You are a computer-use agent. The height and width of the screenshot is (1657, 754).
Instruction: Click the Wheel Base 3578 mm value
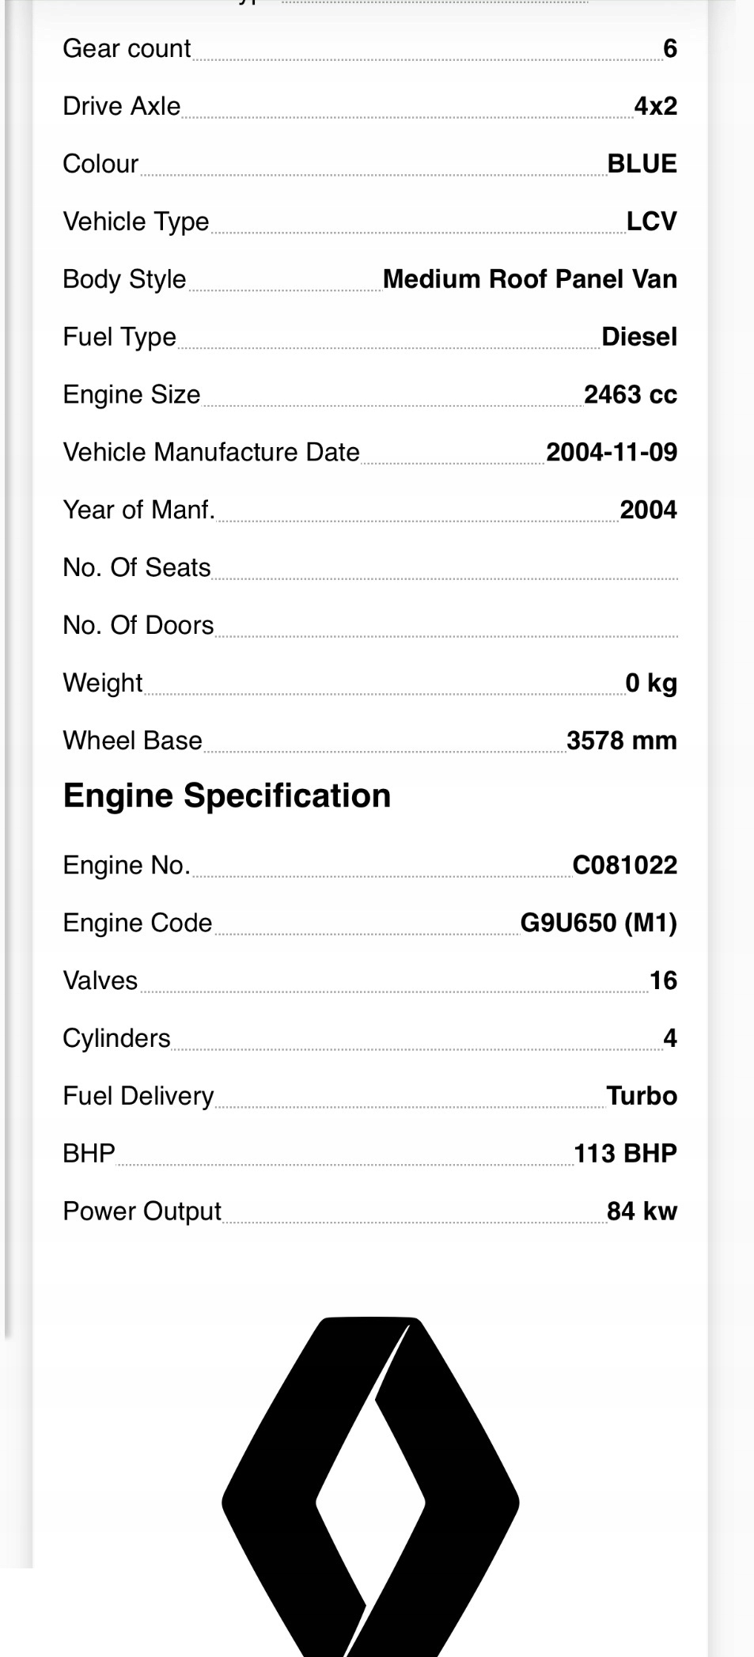pos(622,741)
